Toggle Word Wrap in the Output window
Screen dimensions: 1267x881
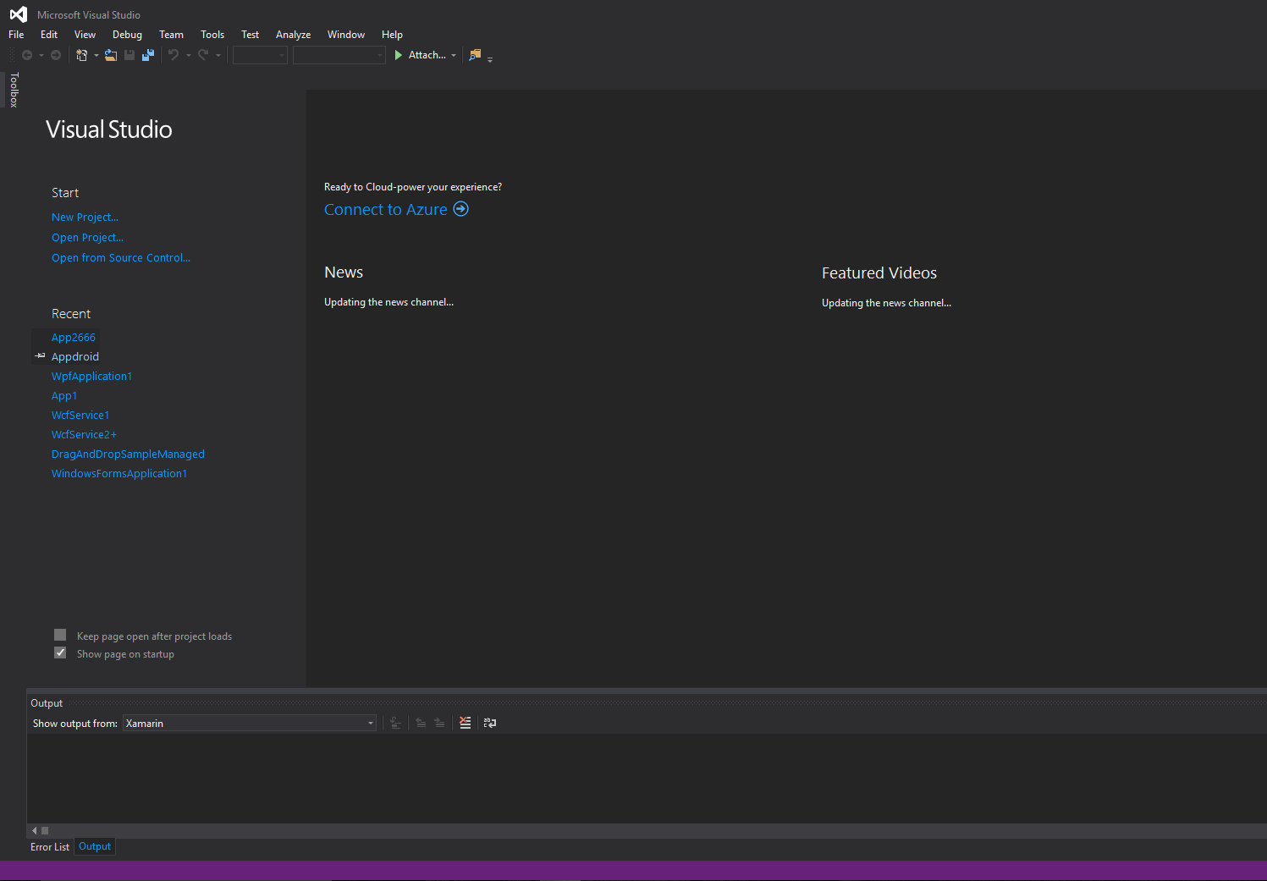tap(489, 723)
